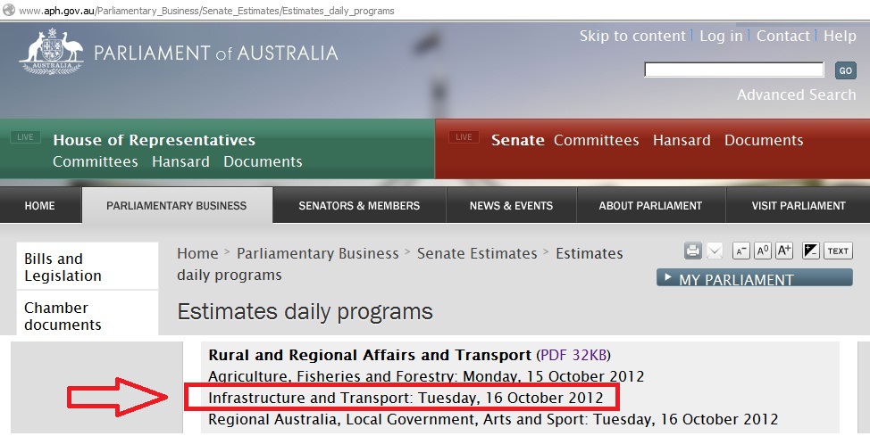Open House of Representatives Documents
This screenshot has width=870, height=436.
pos(263,161)
